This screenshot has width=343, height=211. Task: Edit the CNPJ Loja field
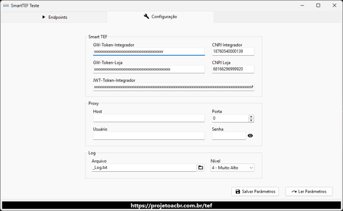[233, 69]
